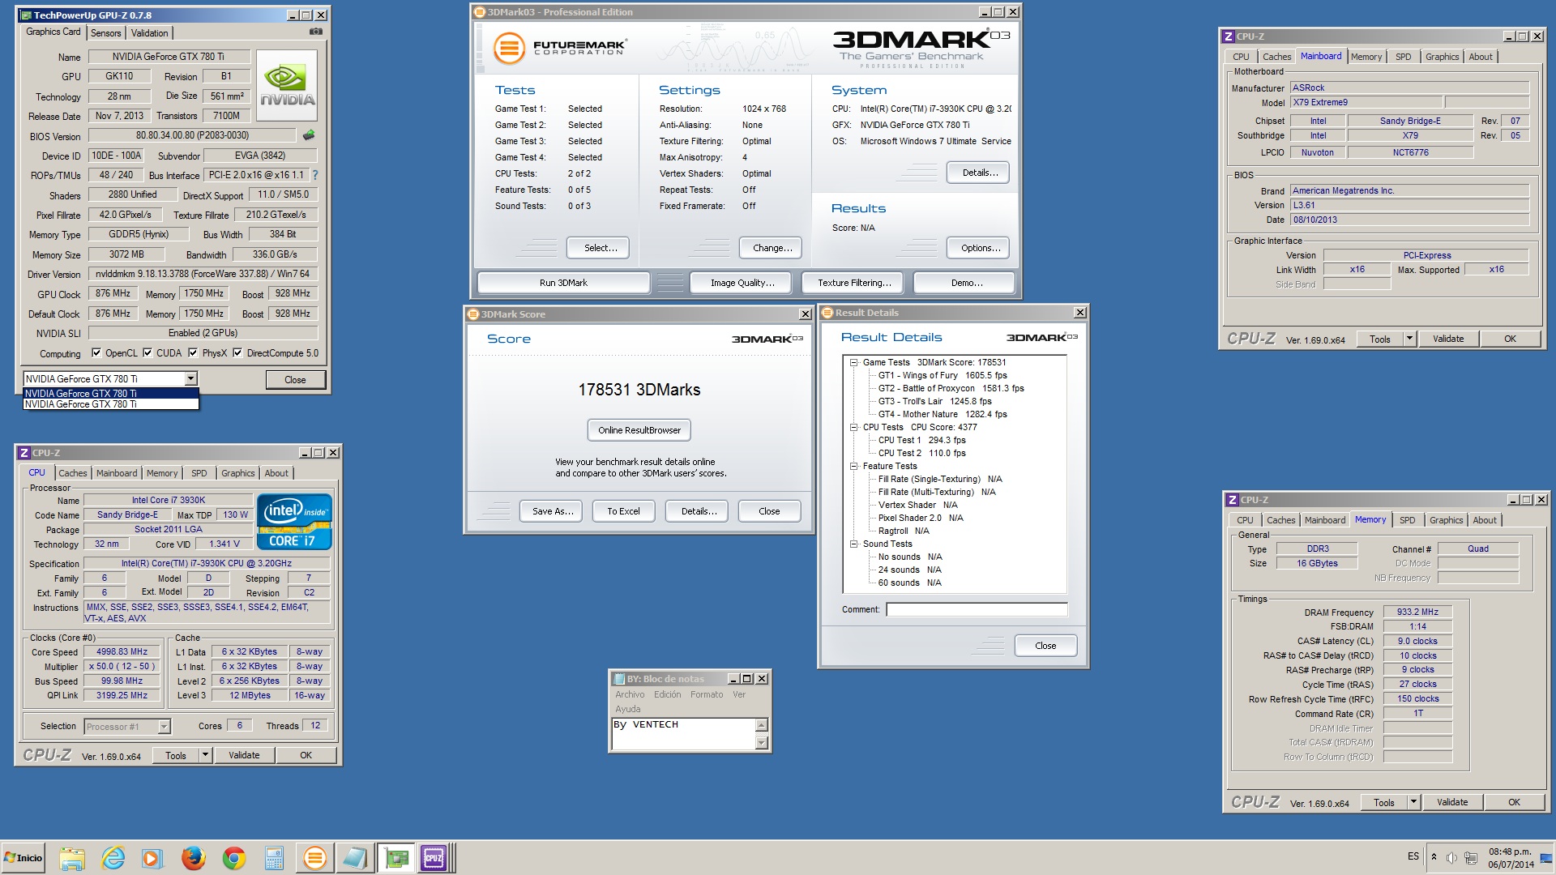Open Tools dropdown arrow in Mainboard CPU-Z window

tap(1409, 339)
